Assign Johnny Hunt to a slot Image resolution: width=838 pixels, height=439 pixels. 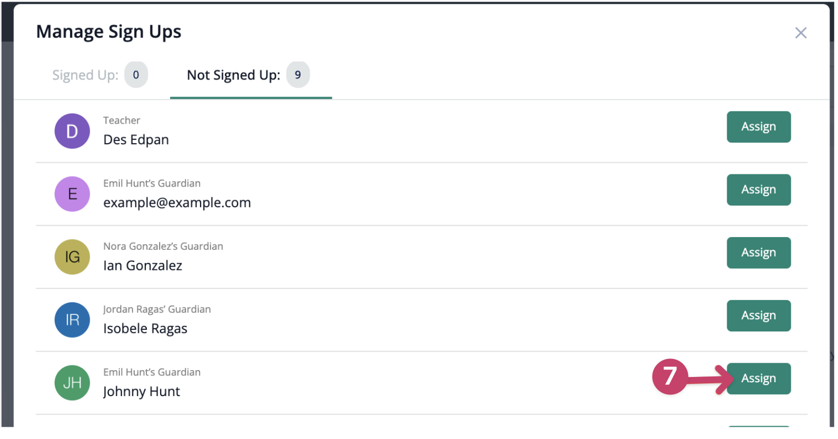[758, 379]
